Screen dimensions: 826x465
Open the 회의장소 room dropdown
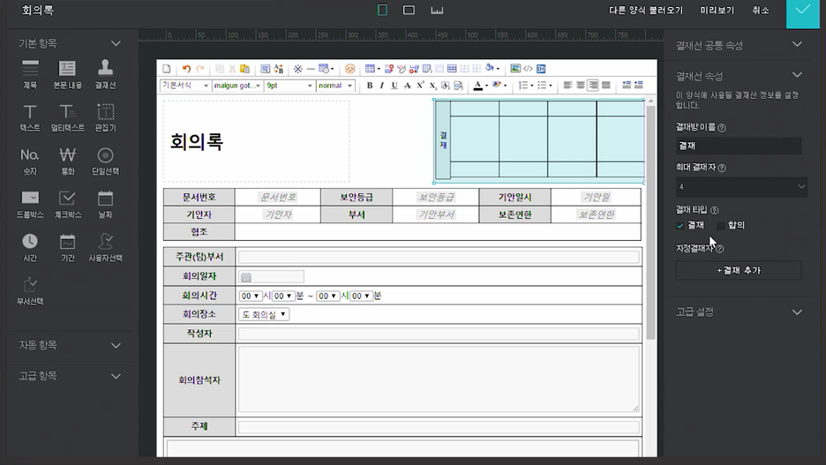click(264, 314)
